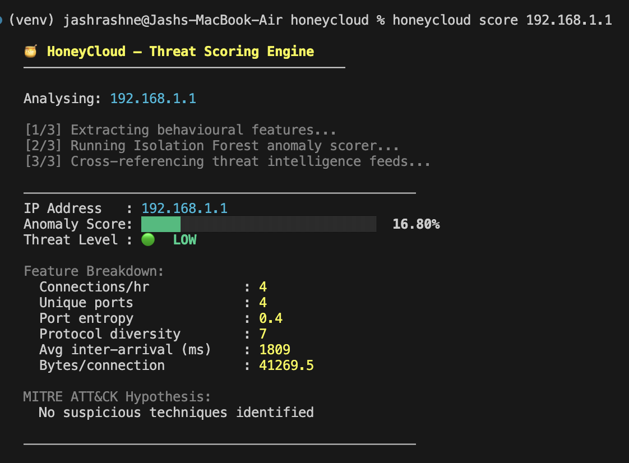629x463 pixels.
Task: Click the honey pot emoji icon
Action: point(30,52)
